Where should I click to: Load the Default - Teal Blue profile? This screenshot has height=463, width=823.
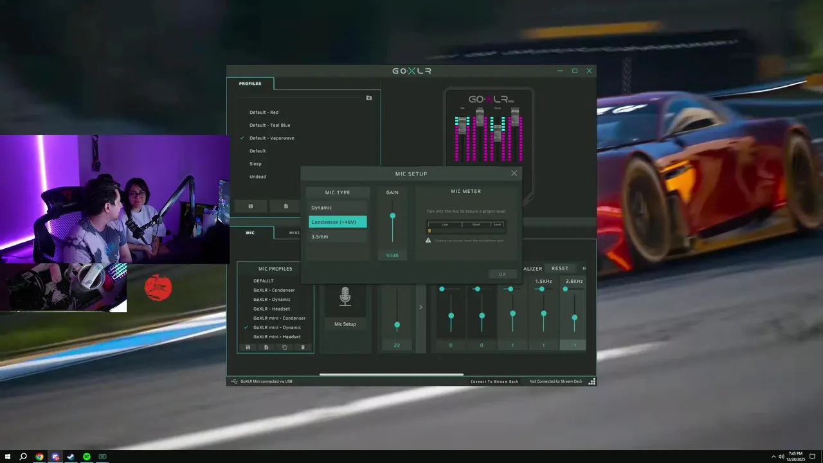(x=269, y=125)
